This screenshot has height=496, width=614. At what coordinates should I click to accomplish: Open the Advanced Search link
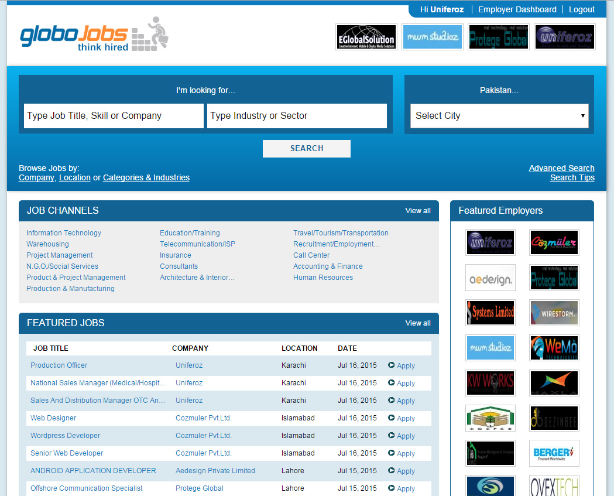tap(561, 168)
